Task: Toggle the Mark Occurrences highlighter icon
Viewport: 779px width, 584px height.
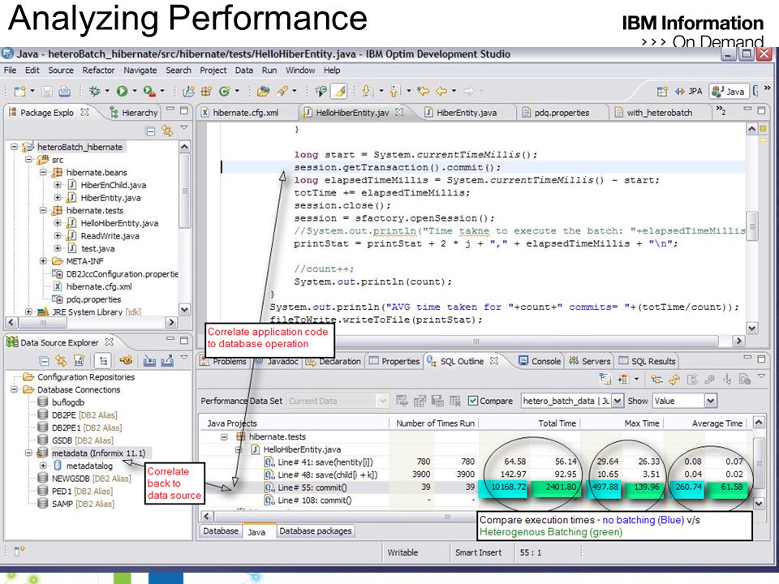Action: [339, 91]
